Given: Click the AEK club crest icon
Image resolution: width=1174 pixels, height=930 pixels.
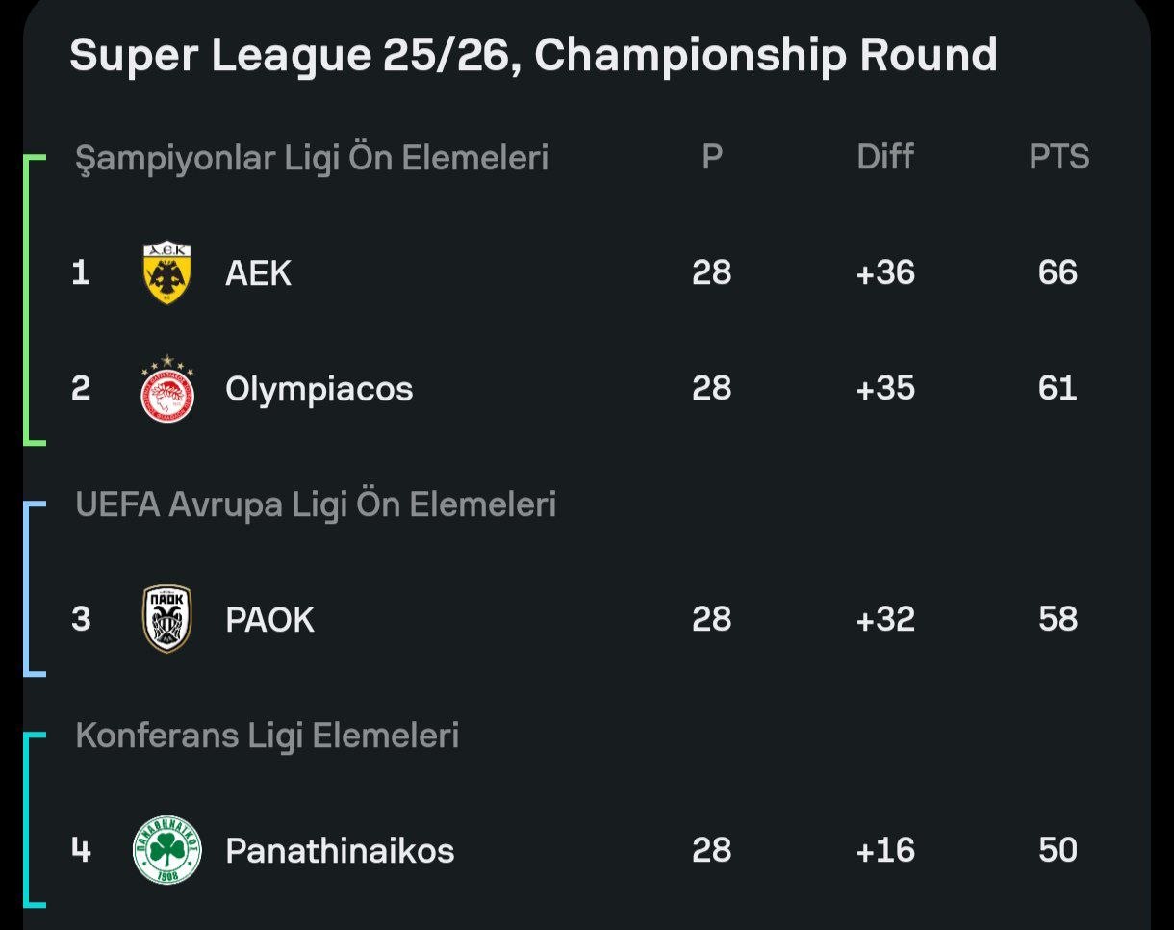Looking at the screenshot, I should click(167, 273).
